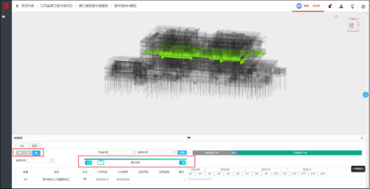The height and width of the screenshot is (189, 370).
Task: Open calendar picker for 当前时间 field
Action: [52, 161]
